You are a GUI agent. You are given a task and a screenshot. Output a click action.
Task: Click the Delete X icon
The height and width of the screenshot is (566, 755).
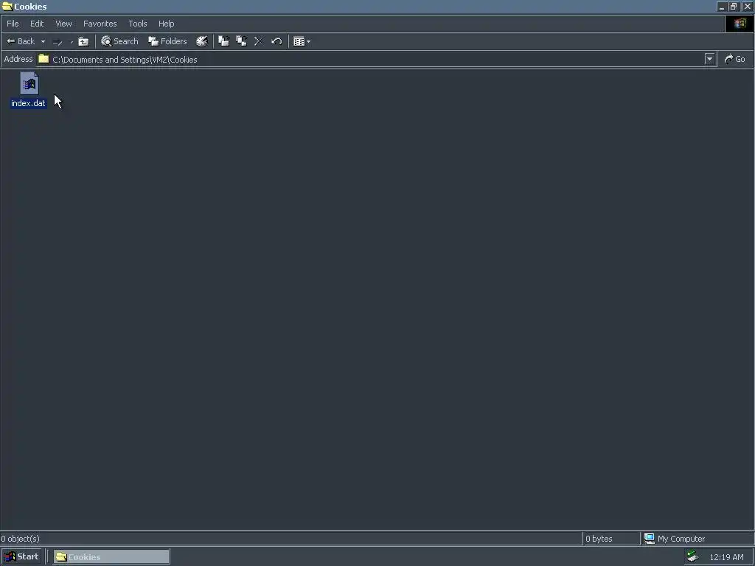[259, 41]
